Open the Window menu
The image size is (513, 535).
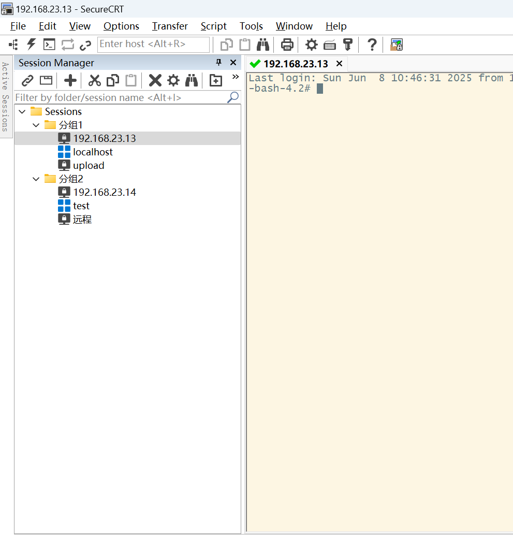coord(294,26)
